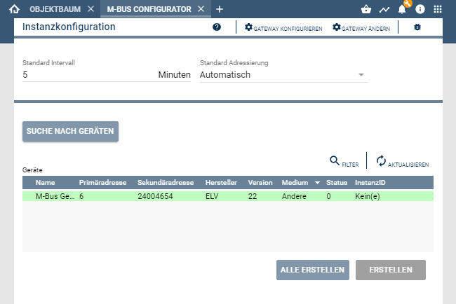
Task: Sort by the Medium column arrow
Action: (317, 183)
